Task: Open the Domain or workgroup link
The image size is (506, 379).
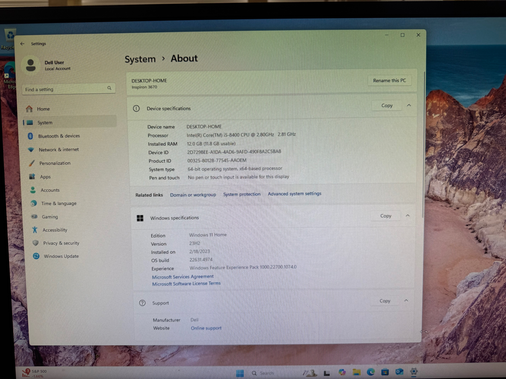Action: [193, 195]
